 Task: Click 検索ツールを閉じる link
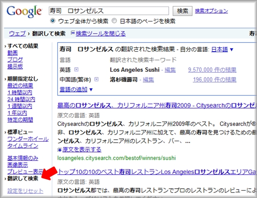coord(100,34)
